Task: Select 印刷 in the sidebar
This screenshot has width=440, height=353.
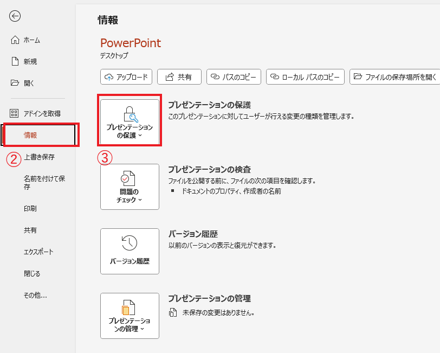Action: click(x=30, y=208)
